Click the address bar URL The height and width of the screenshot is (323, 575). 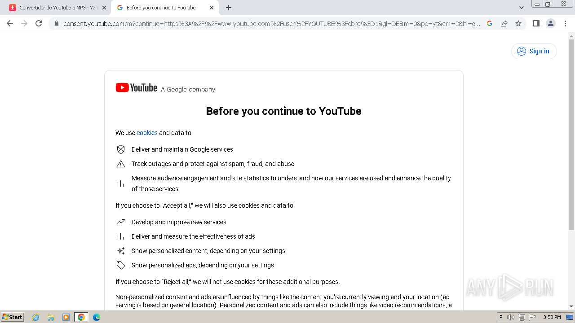pos(272,23)
